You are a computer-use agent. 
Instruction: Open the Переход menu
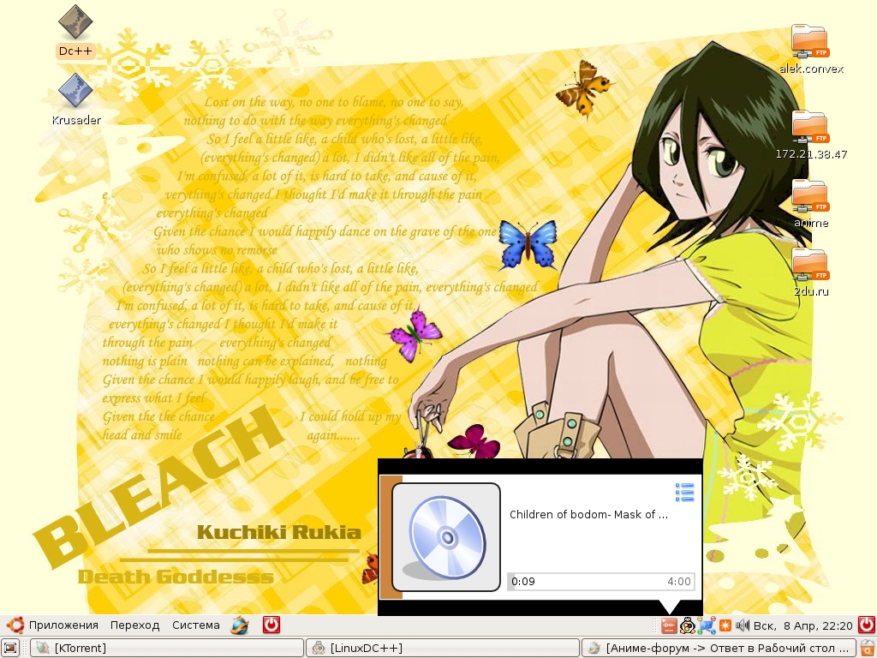pyautogui.click(x=134, y=625)
